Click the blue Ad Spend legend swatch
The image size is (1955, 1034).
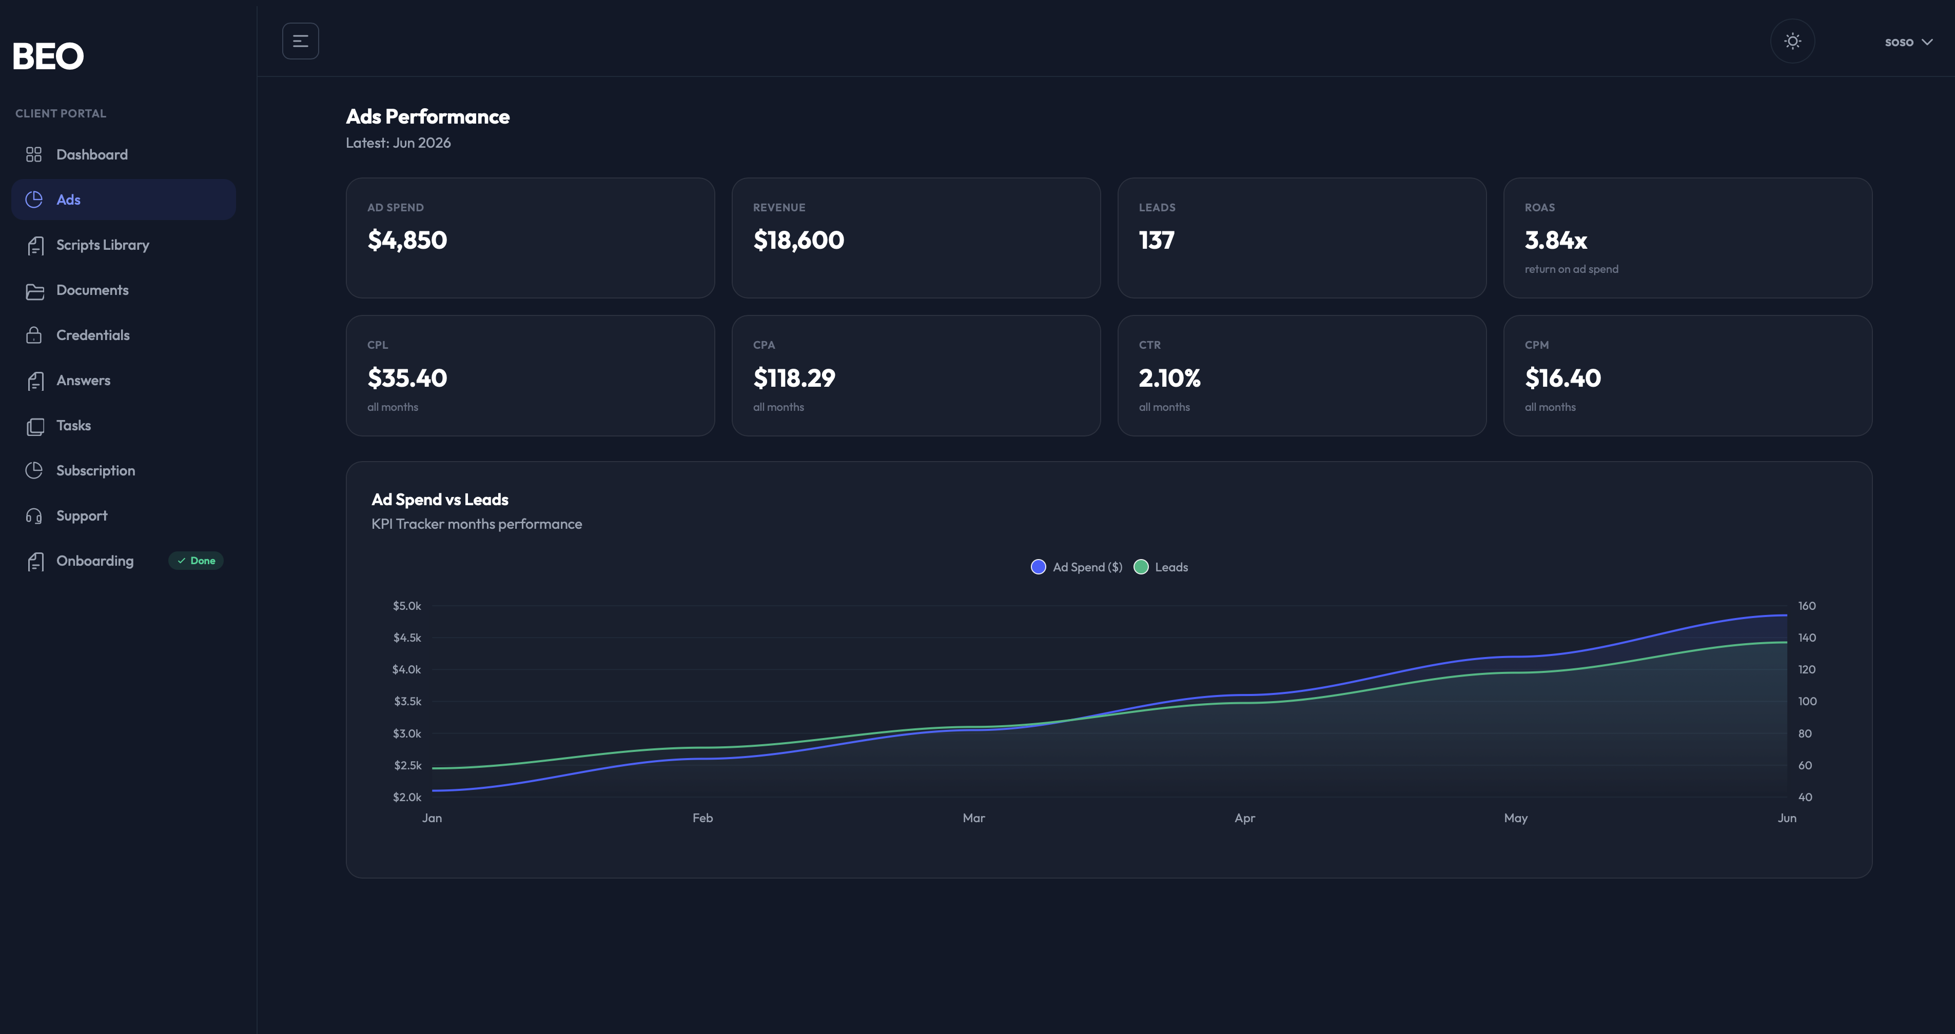pos(1038,567)
